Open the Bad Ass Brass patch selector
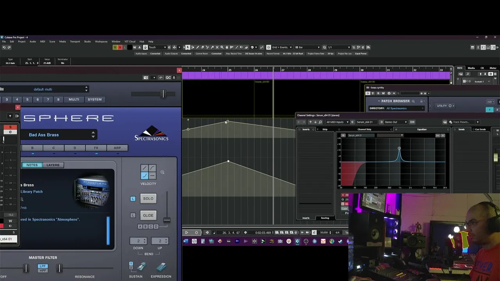 tap(59, 135)
